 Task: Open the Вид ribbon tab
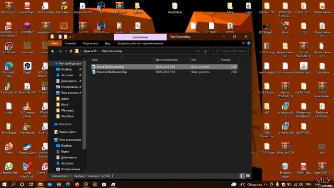point(108,43)
